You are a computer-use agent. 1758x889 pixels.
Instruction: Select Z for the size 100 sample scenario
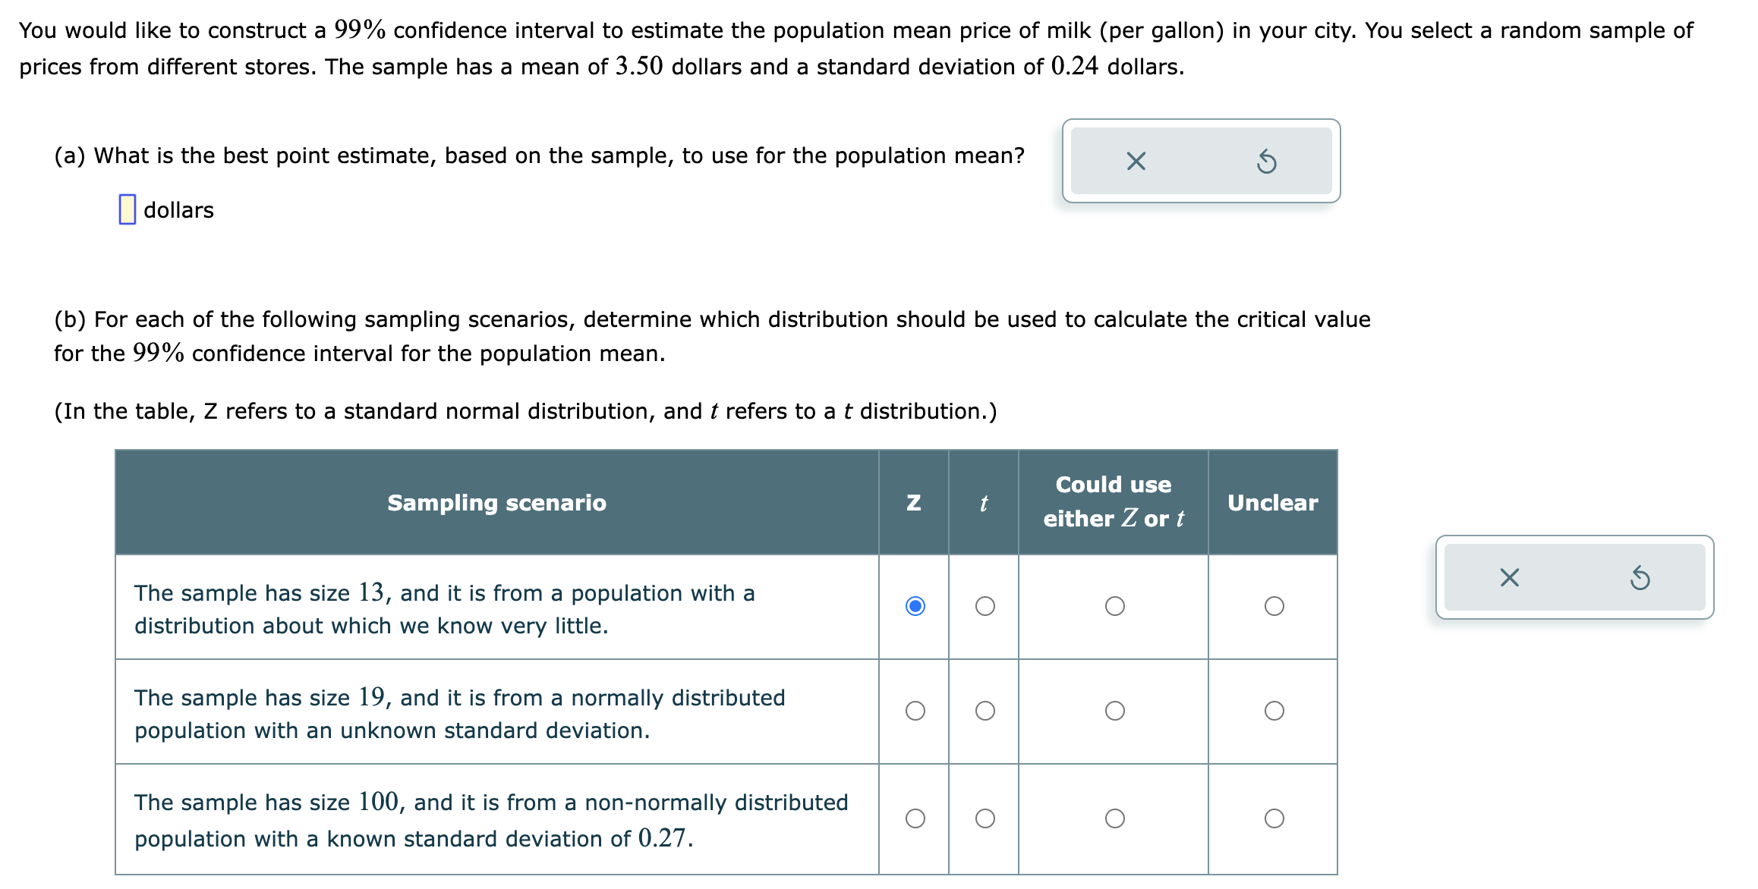pos(915,817)
